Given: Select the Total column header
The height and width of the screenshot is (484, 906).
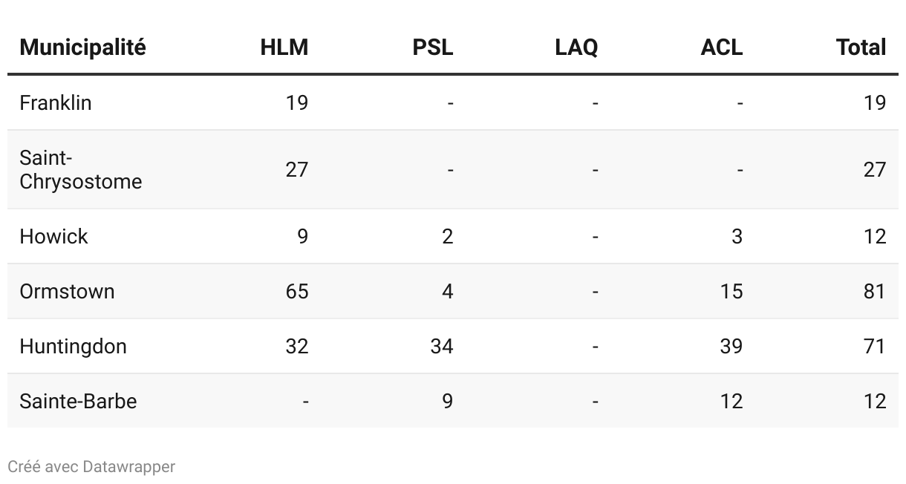Looking at the screenshot, I should click(x=861, y=48).
